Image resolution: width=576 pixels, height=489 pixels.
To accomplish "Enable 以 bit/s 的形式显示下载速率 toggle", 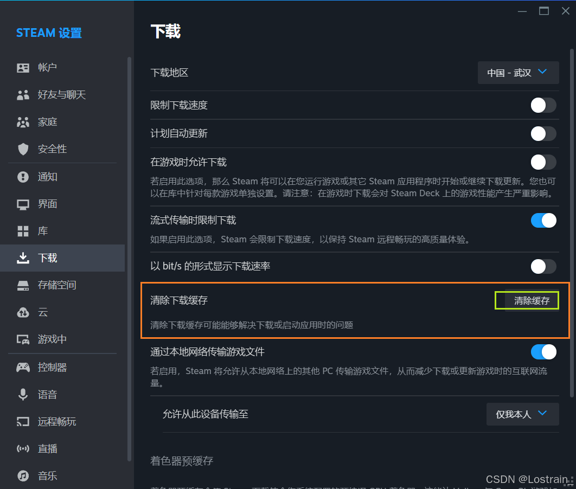I will pos(543,267).
